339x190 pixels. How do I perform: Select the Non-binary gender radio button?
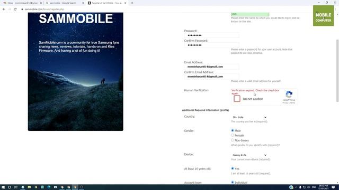click(x=233, y=140)
